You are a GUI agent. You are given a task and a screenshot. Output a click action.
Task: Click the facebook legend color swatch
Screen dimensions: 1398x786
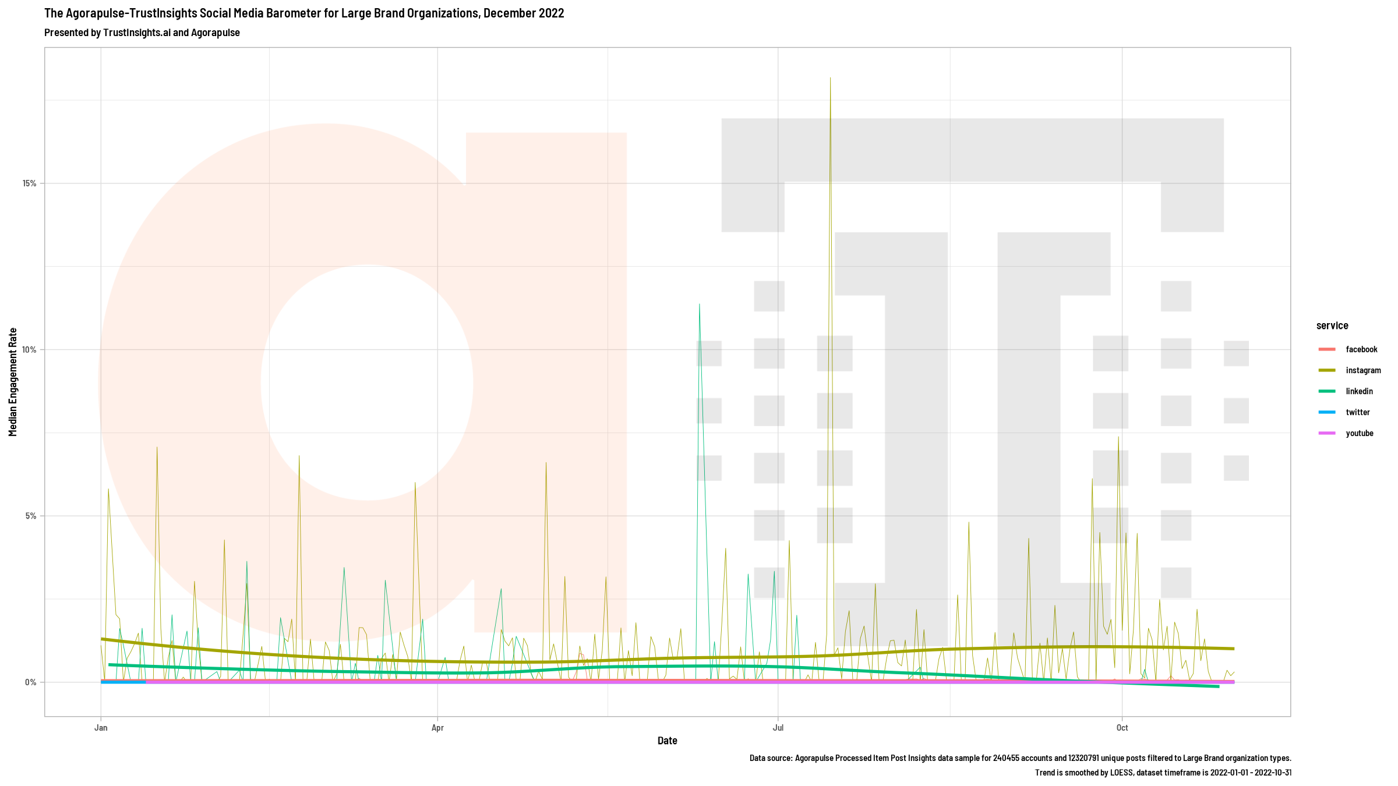pos(1327,349)
